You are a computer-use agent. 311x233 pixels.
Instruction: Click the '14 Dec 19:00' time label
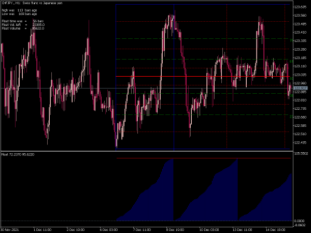[276, 229]
